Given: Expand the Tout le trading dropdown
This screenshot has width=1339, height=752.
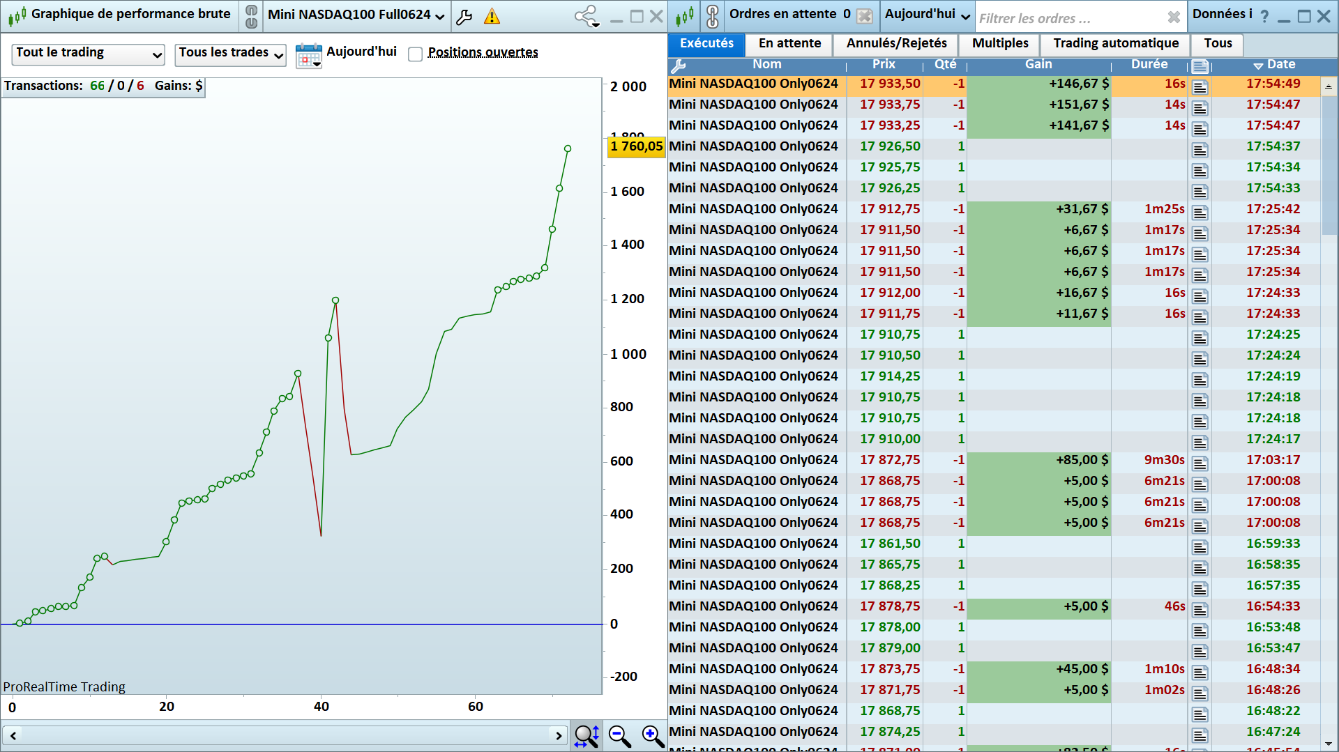Looking at the screenshot, I should click(89, 54).
